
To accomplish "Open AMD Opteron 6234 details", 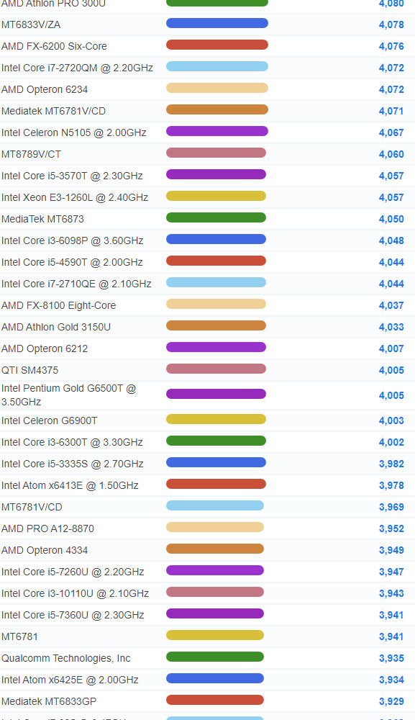I will point(45,89).
